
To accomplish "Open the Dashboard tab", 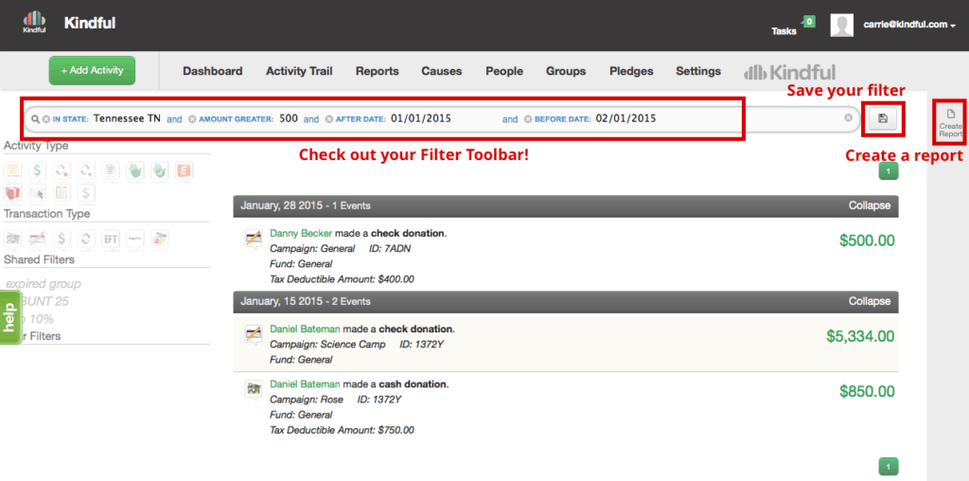I will [x=213, y=71].
